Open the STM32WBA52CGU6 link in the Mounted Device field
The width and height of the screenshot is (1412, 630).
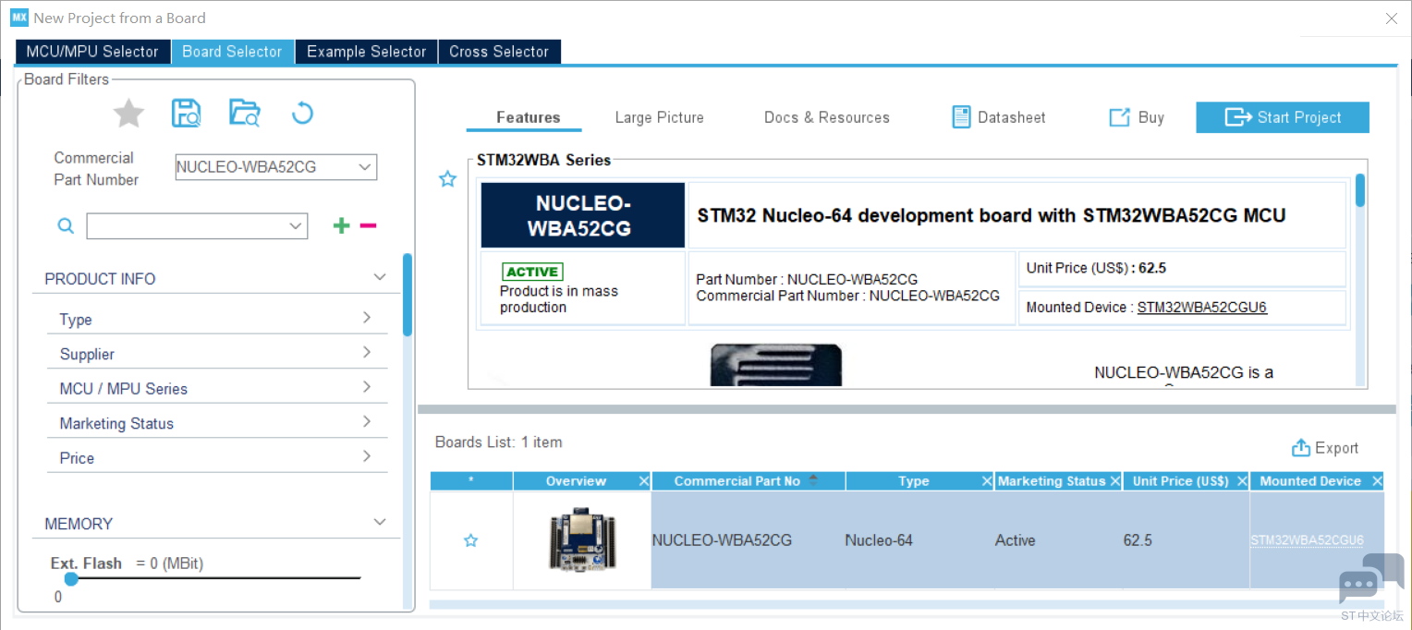point(1201,308)
